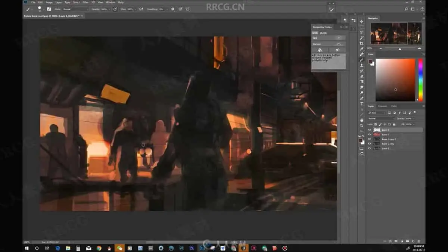This screenshot has height=252, width=448.
Task: Choose the Zoom tool in toolbar
Action: coord(361,125)
